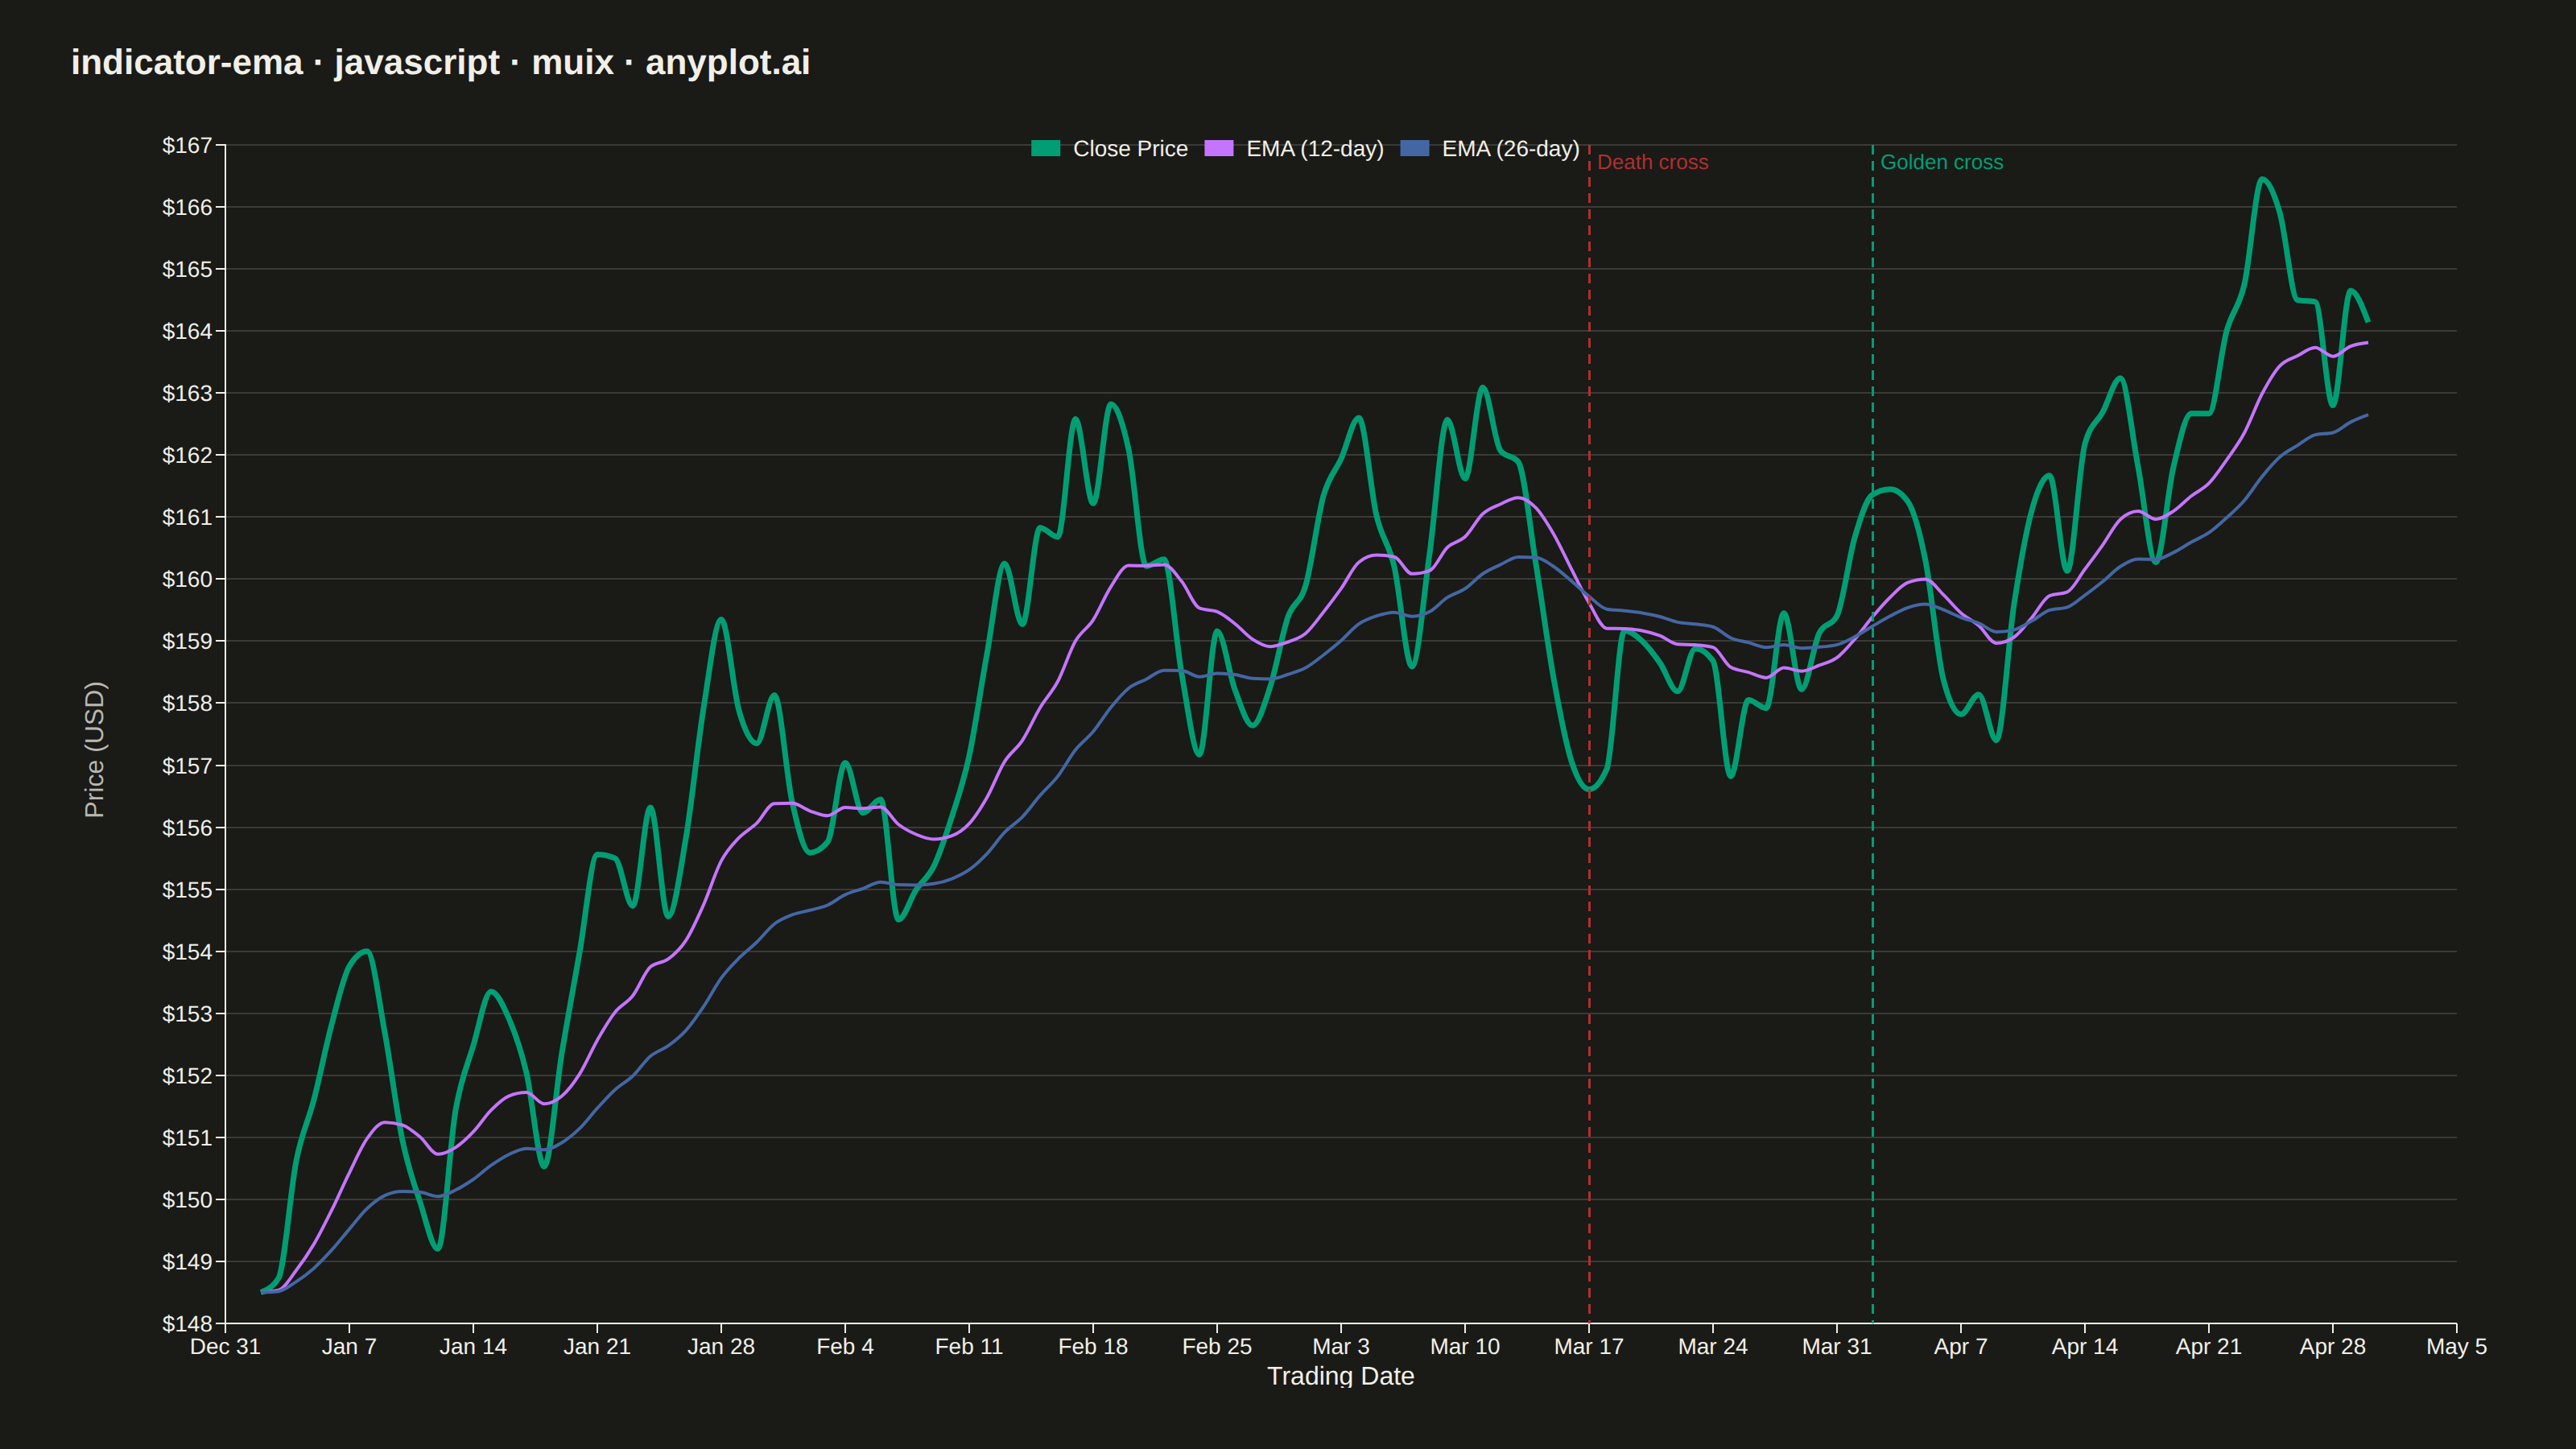This screenshot has height=1449, width=2576.
Task: Click the Price (USD) axis title
Action: [94, 749]
